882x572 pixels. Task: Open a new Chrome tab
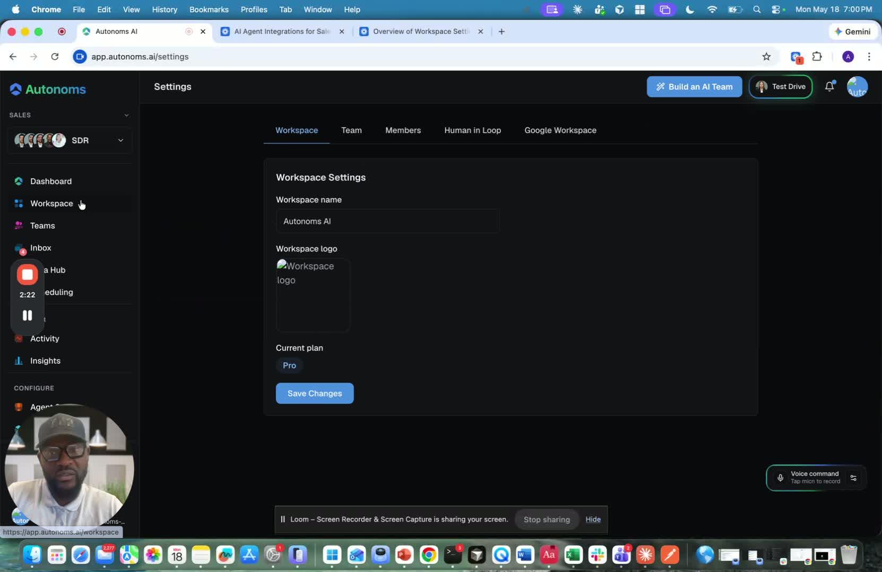click(x=501, y=31)
